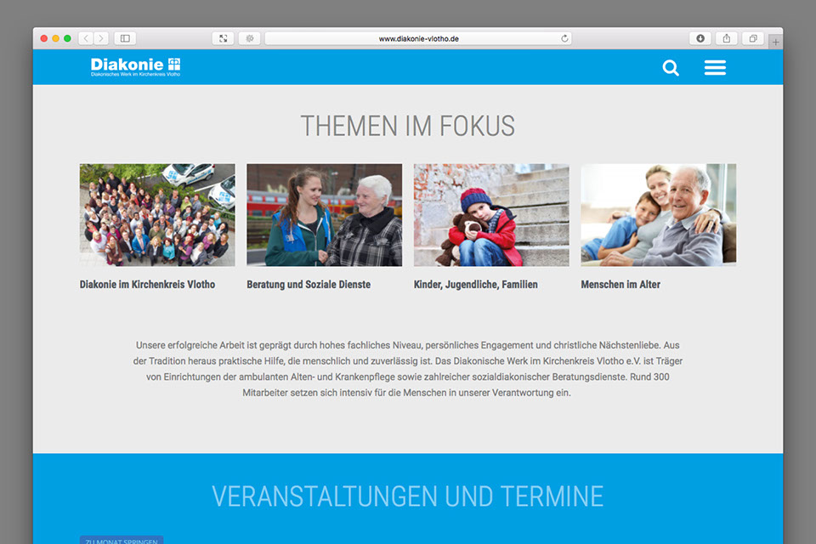Open the group photo thumbnail of staff
The height and width of the screenshot is (544, 816).
157,215
